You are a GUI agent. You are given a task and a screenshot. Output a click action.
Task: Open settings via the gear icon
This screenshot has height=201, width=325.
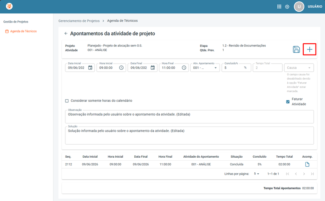click(x=287, y=6)
